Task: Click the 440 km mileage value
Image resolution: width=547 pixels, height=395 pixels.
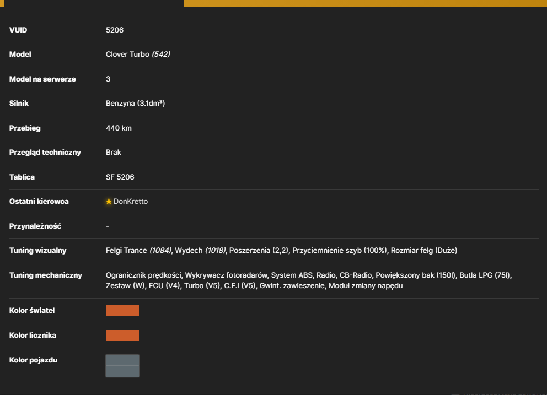Action: 119,128
